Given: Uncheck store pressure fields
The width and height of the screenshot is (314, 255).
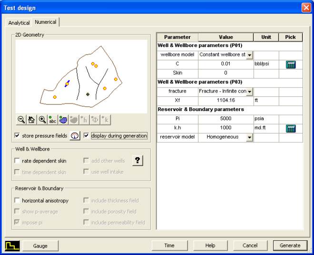Looking at the screenshot, I should 18,136.
